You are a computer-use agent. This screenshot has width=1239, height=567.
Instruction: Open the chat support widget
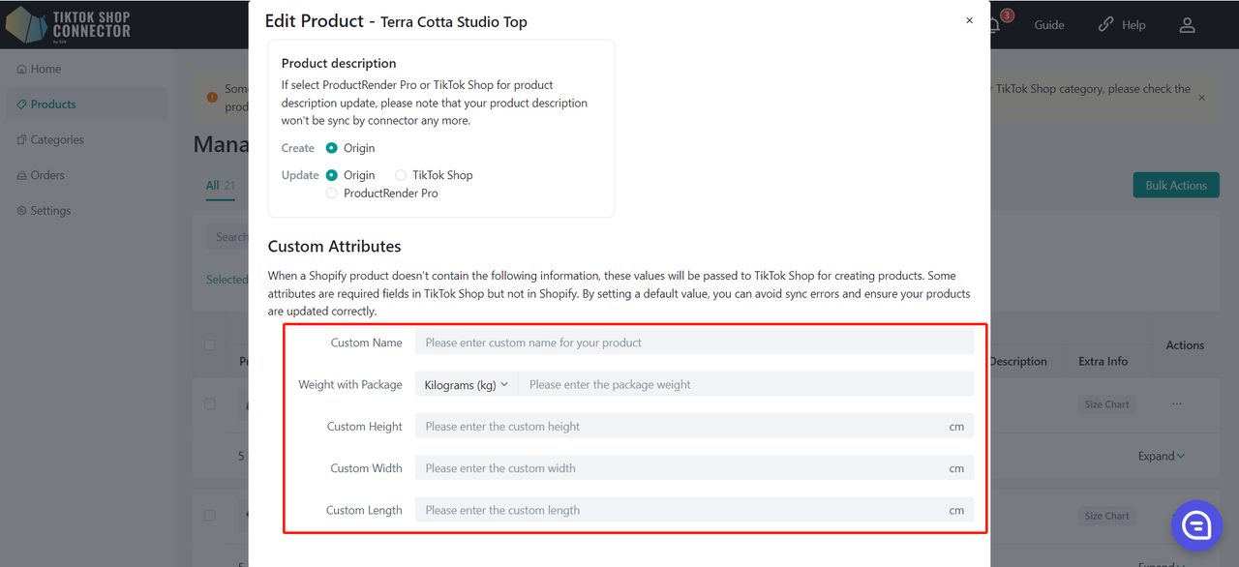[1196, 525]
